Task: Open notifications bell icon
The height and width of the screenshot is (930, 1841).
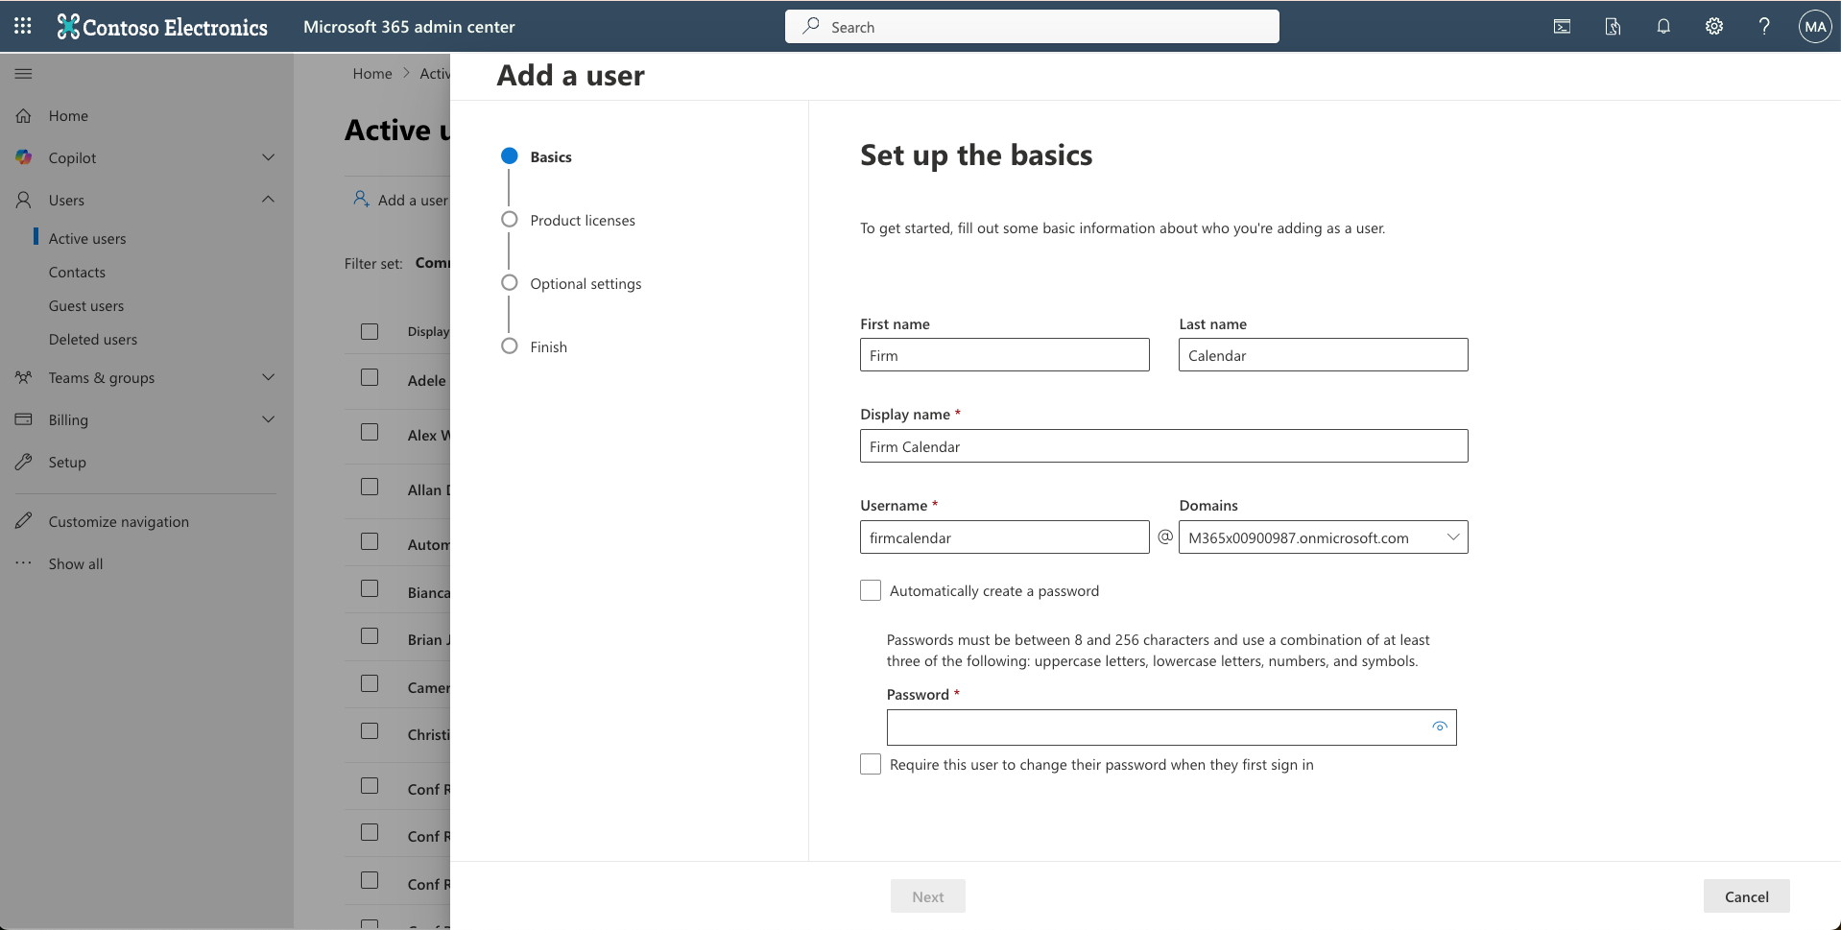Action: click(x=1663, y=27)
